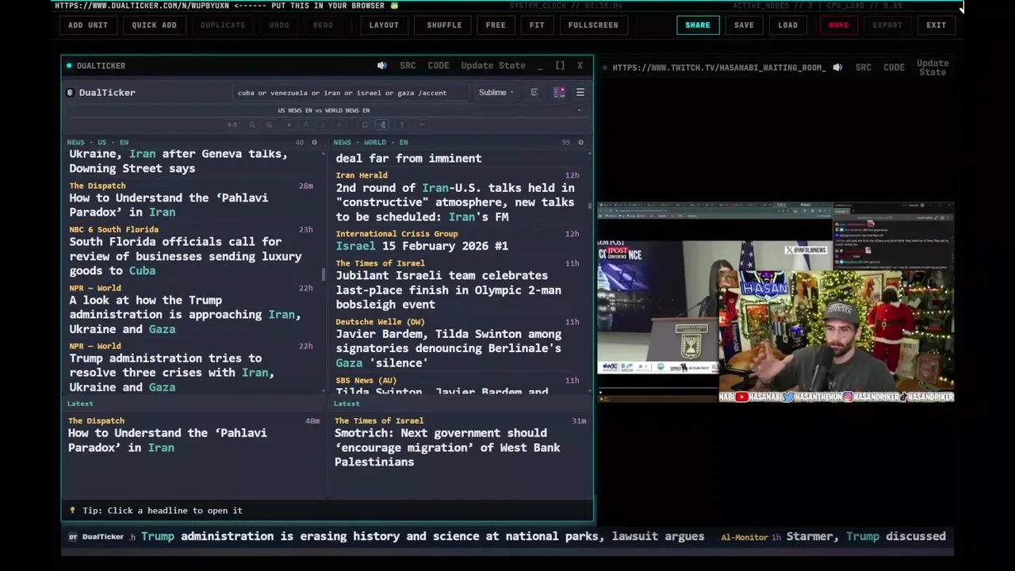Click EXPORT in top toolbar
Screen dimensions: 1015x571
[x=887, y=25]
